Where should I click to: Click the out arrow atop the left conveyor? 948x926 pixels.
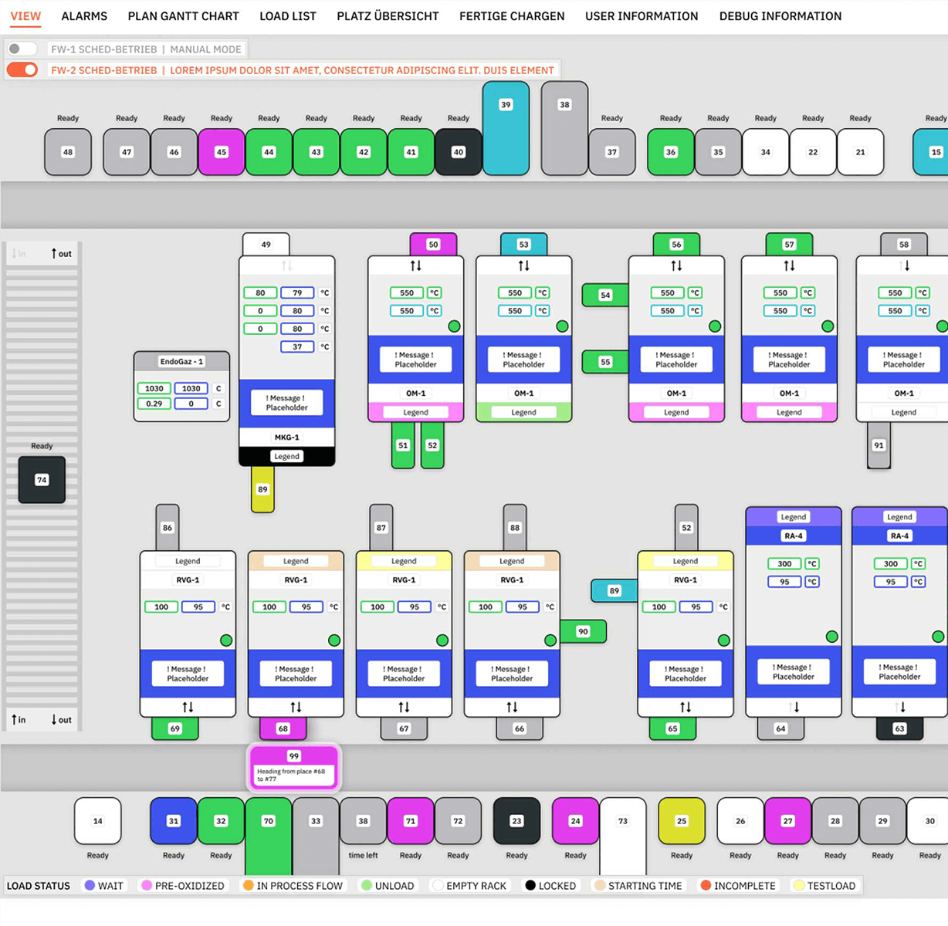click(x=61, y=253)
